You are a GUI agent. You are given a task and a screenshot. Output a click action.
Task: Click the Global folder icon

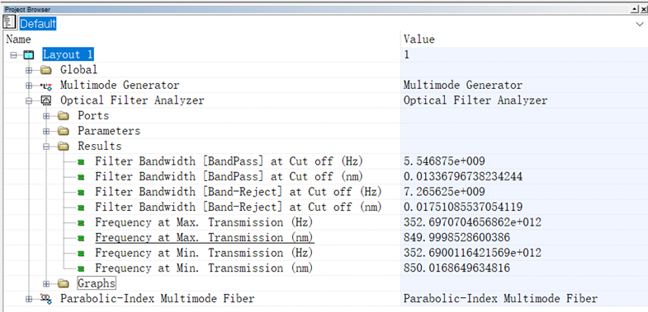pyautogui.click(x=46, y=70)
